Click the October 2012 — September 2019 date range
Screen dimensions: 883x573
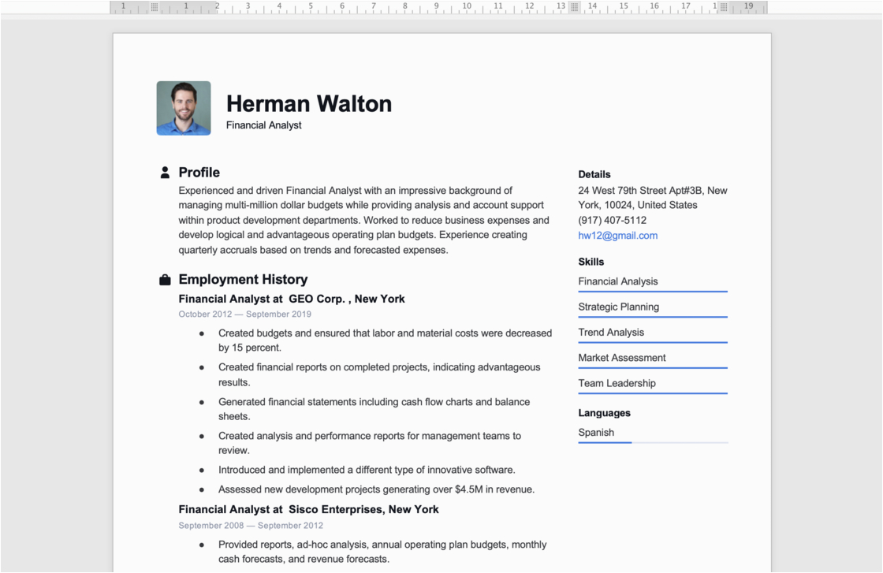[x=244, y=314]
